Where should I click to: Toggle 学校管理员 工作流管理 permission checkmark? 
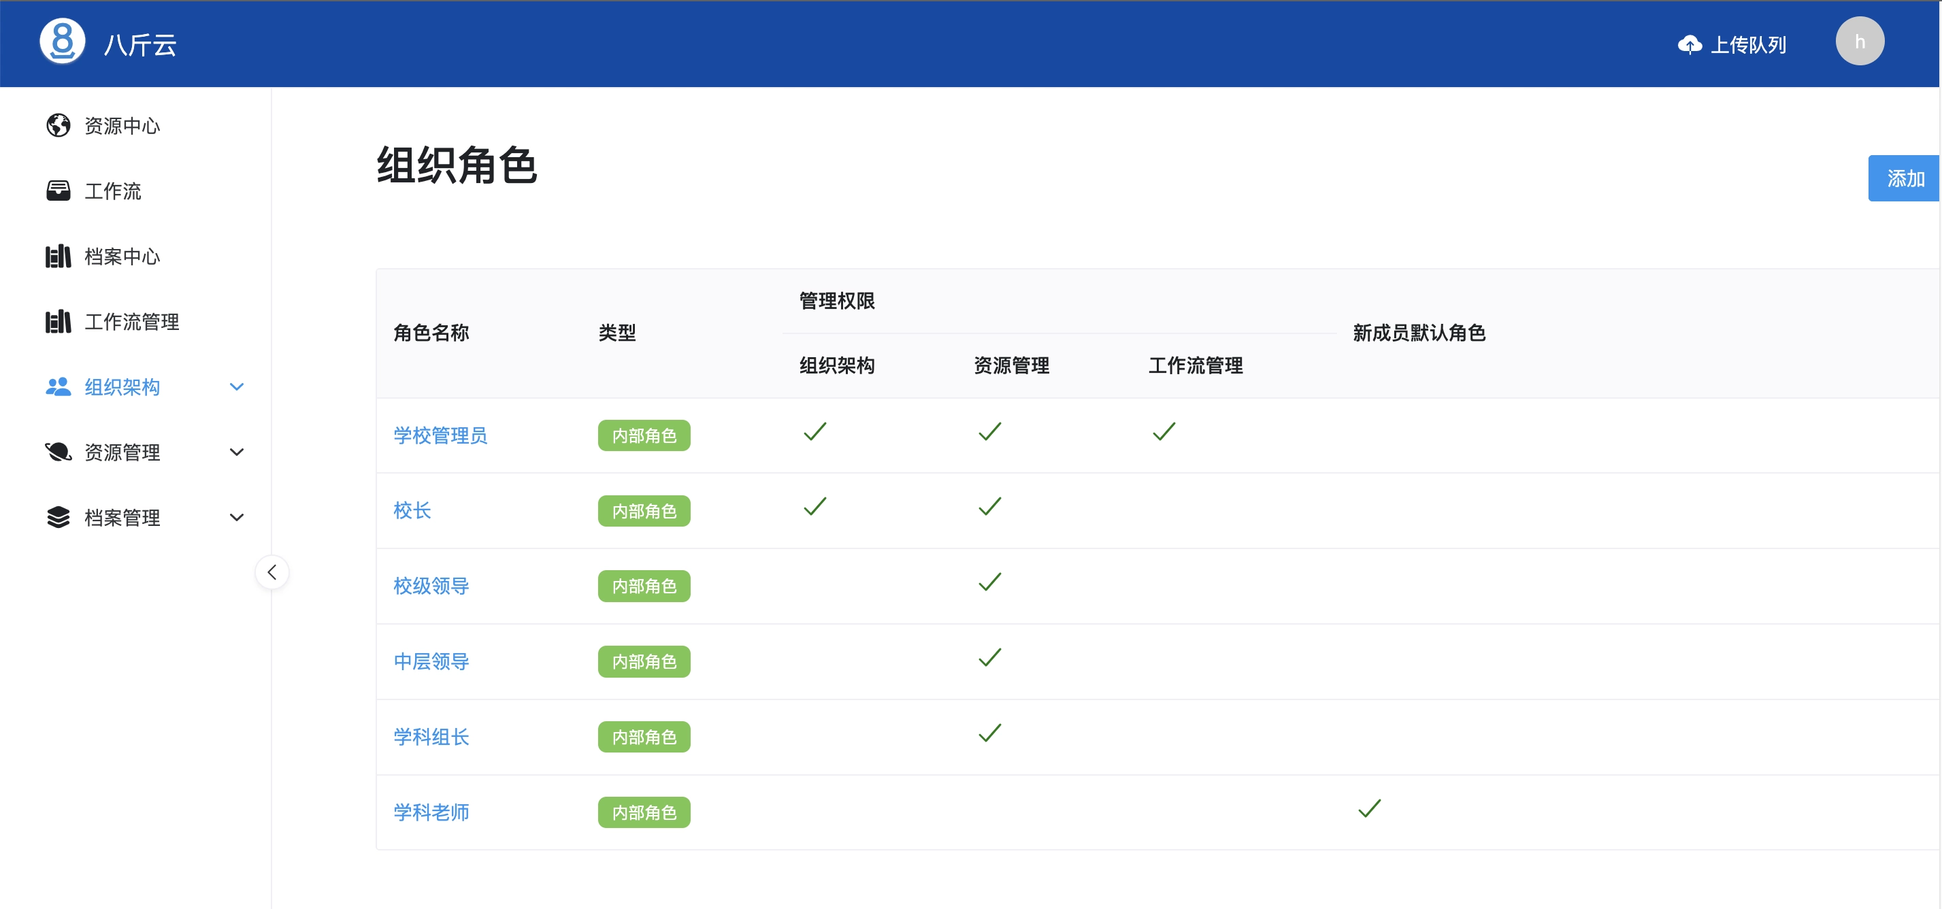point(1164,432)
